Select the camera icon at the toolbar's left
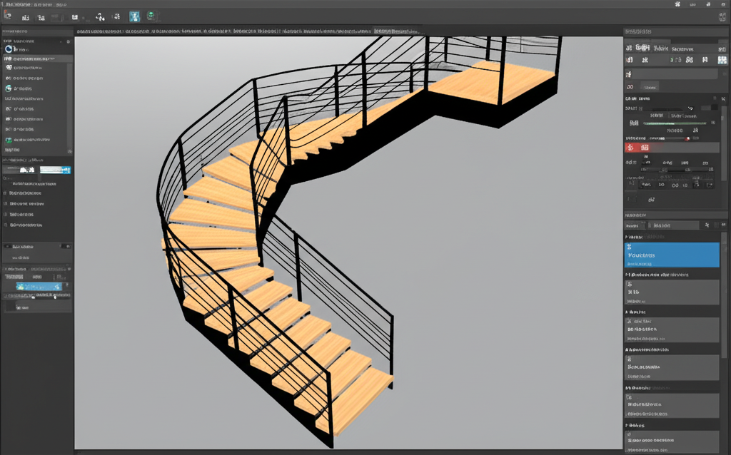731x455 pixels. coord(9,16)
